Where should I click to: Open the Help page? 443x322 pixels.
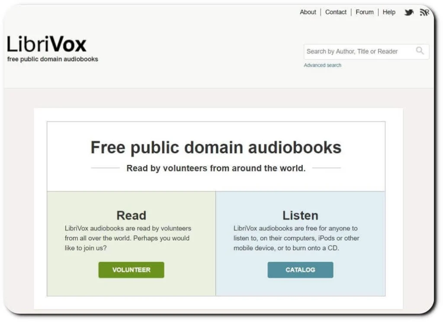pos(389,12)
